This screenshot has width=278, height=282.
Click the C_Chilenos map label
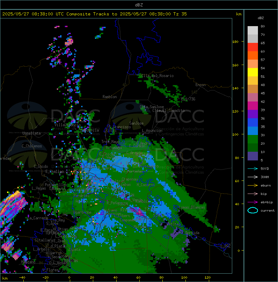pos(32,146)
